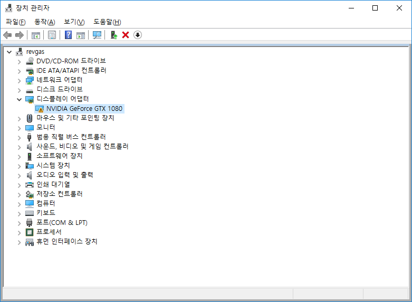Image resolution: width=412 pixels, height=302 pixels.
Task: Click the 네트워크 어댑터 icon
Action: pyautogui.click(x=30, y=80)
